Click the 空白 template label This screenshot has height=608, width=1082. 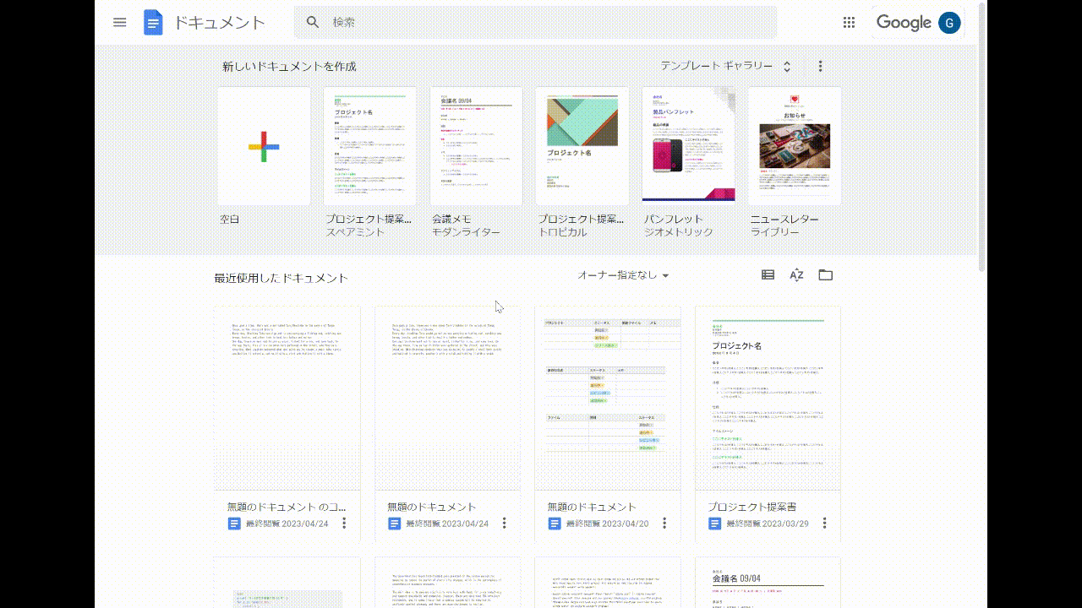230,219
